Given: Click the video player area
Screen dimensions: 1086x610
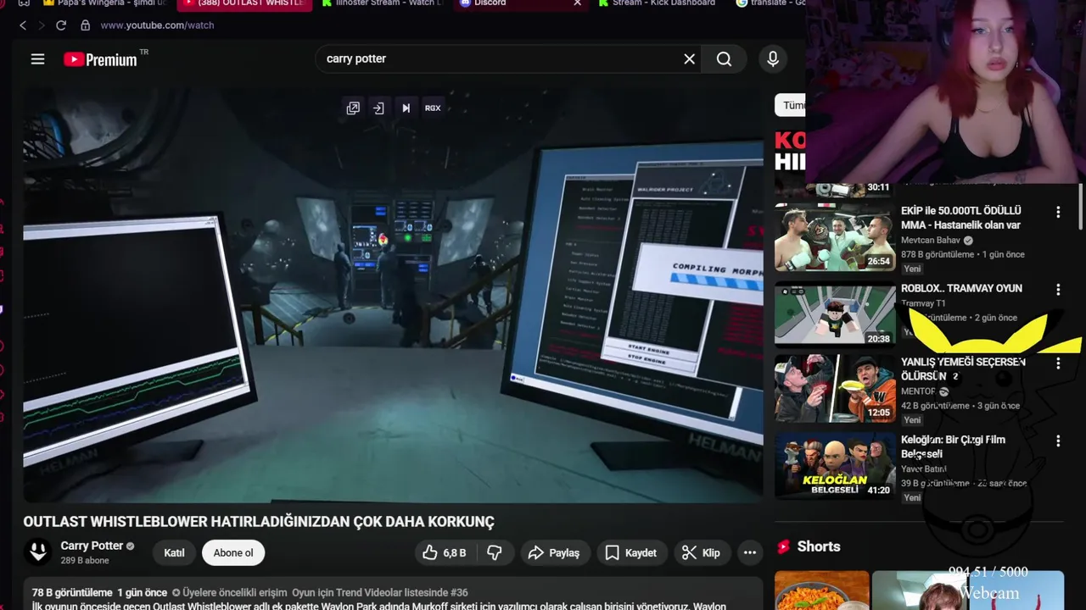Looking at the screenshot, I should (393, 295).
